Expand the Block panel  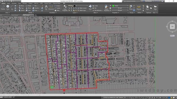[x=96, y=13]
